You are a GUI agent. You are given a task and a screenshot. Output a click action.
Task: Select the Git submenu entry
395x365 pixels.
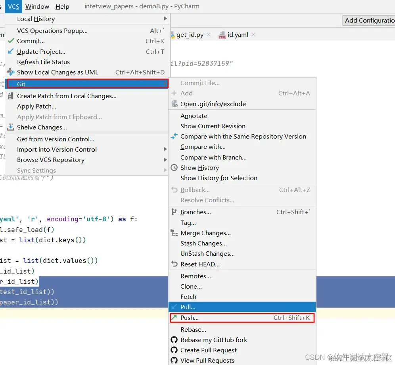click(x=88, y=84)
